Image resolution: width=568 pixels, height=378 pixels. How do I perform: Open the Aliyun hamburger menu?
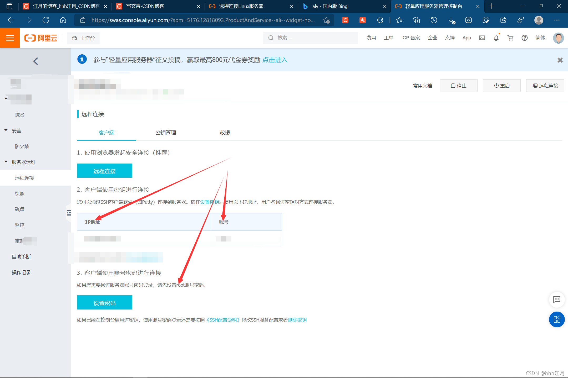click(10, 38)
